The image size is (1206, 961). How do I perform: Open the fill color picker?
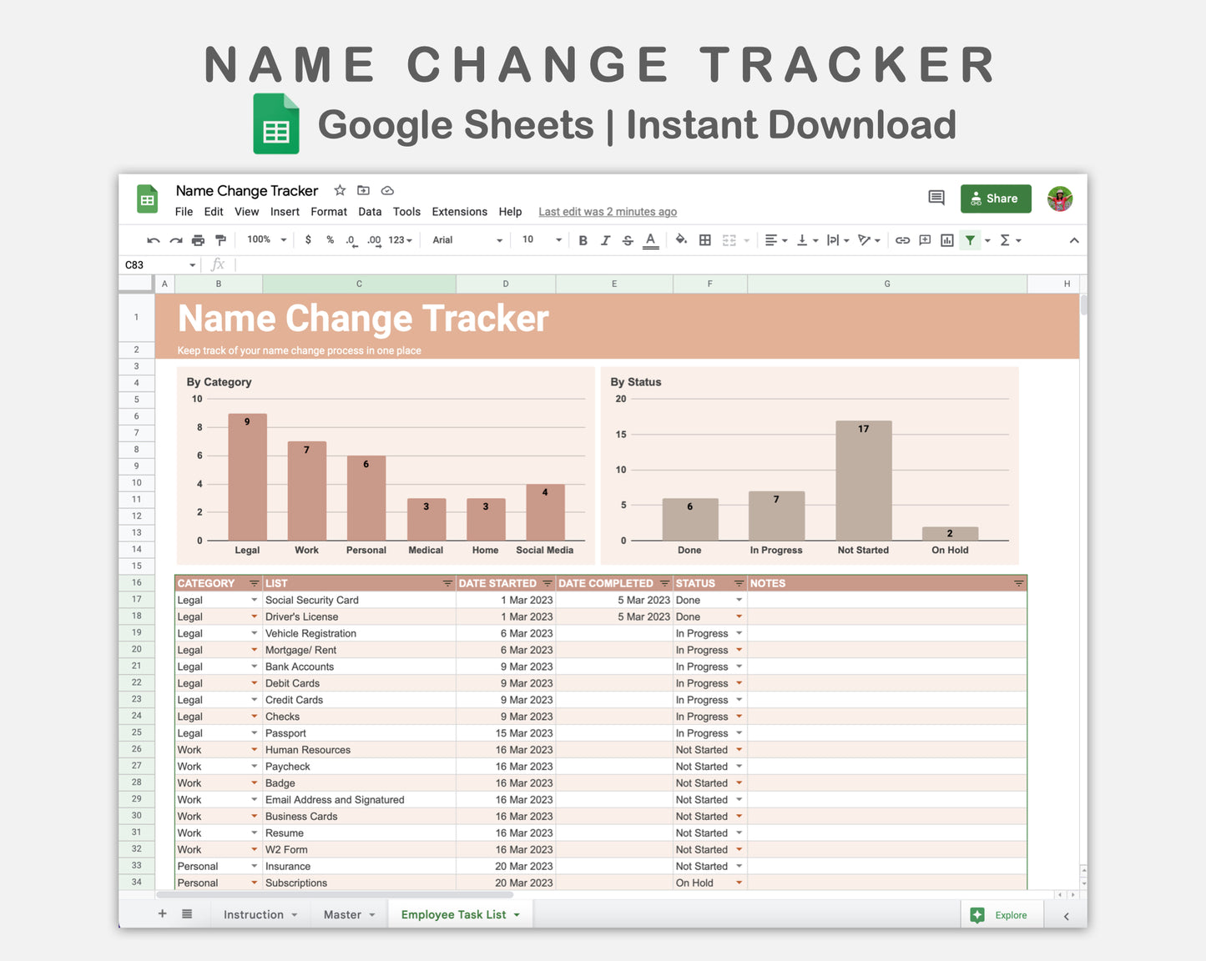[x=681, y=239]
